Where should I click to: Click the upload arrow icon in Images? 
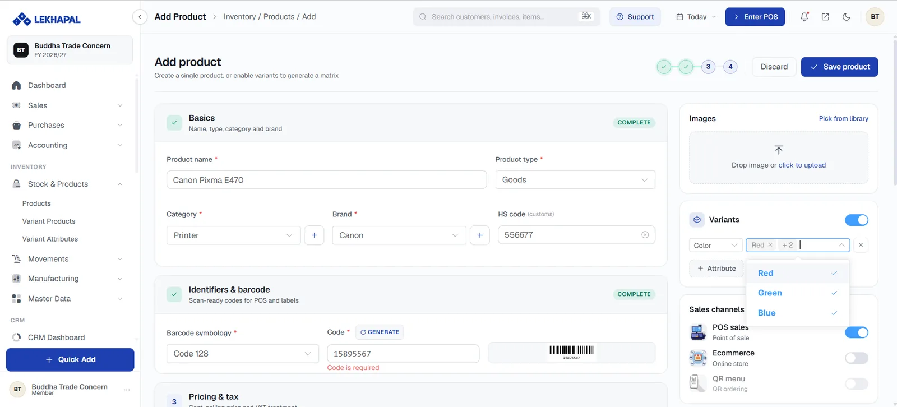[779, 150]
